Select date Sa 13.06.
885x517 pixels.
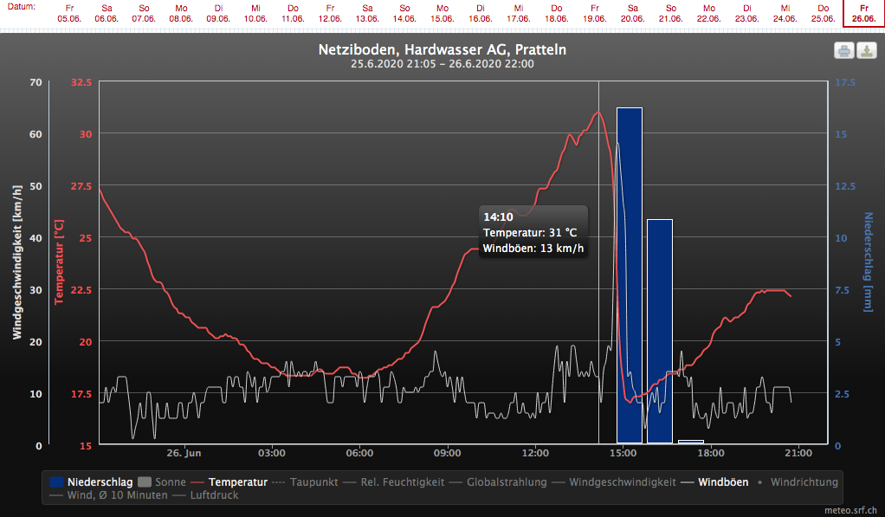pos(367,14)
